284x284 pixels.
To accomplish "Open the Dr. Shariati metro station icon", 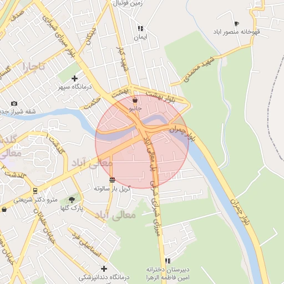I will (x=35, y=191).
